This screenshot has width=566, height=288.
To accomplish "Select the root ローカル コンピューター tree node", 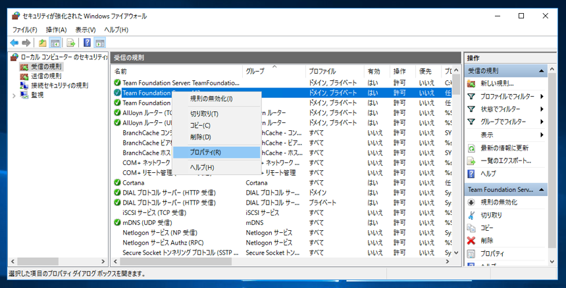I will pos(64,57).
